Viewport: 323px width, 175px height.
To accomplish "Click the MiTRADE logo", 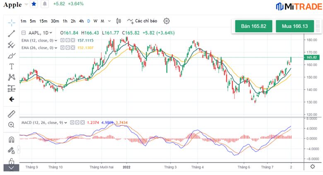I will pos(299,7).
